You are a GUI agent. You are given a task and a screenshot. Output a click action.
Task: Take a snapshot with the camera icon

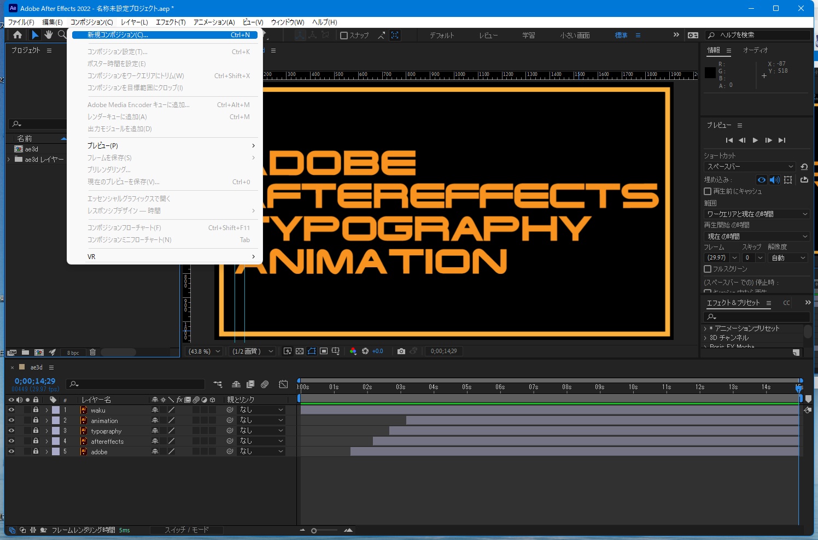pos(401,351)
